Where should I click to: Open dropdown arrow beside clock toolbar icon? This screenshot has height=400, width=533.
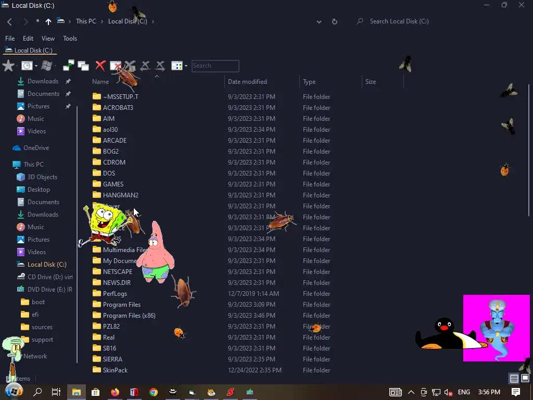point(36,66)
